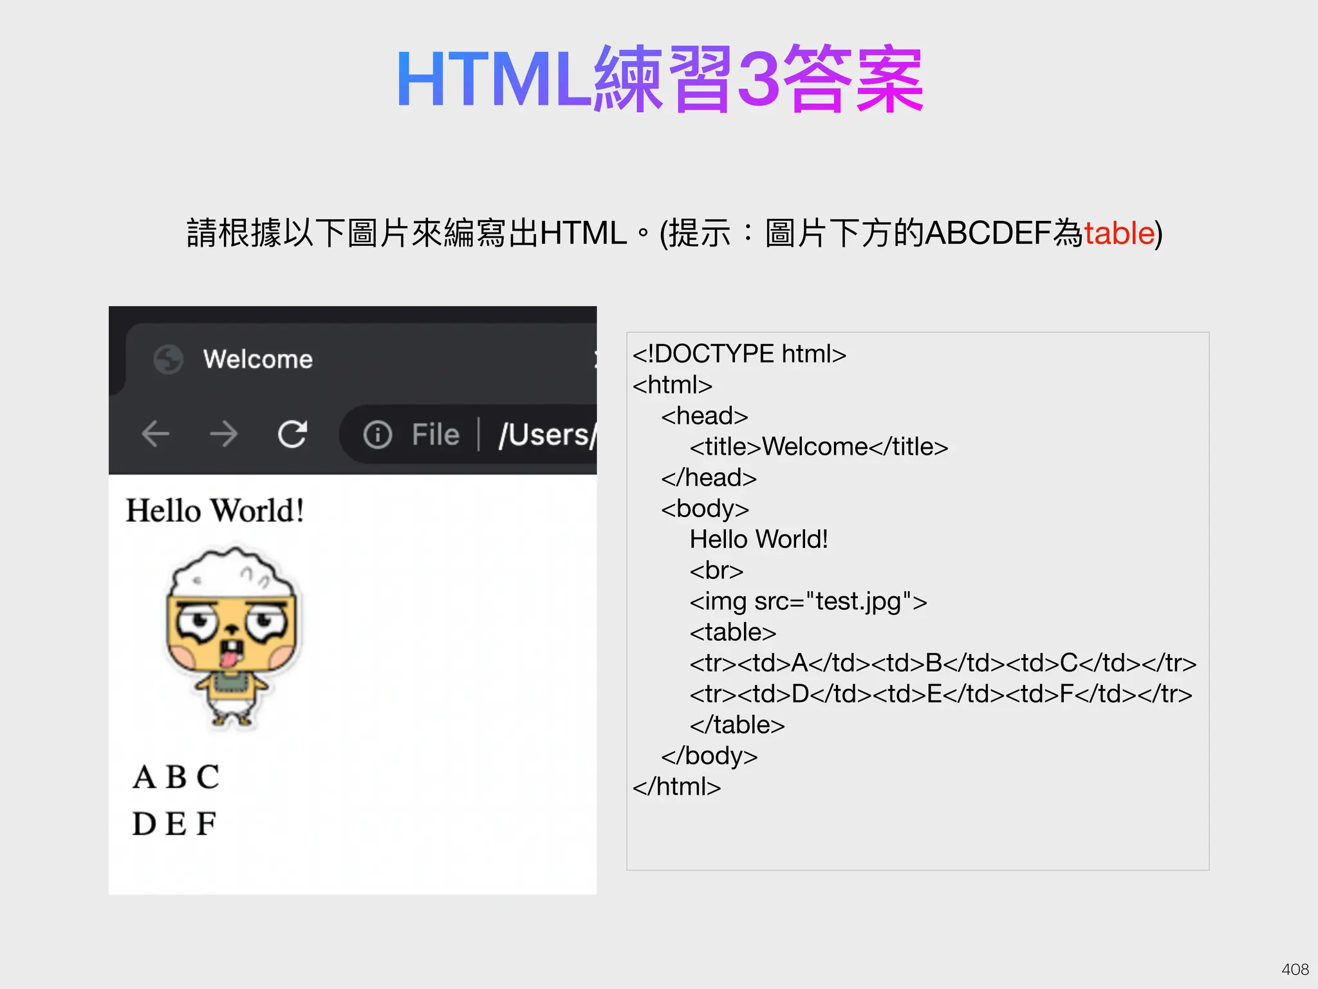Screen dimensions: 1318x989
Task: Click the info icon in address bar
Action: pyautogui.click(x=377, y=435)
